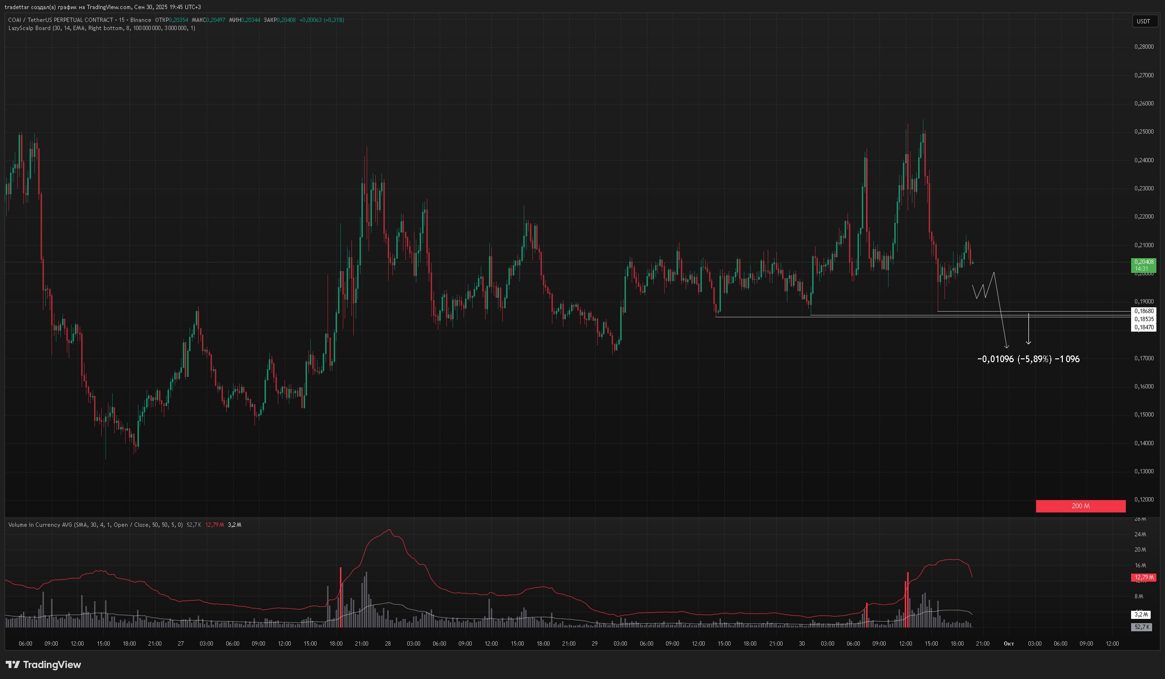Click the white 3,2 M volume axis label
Viewport: 1165px width, 679px height.
pyautogui.click(x=1141, y=615)
